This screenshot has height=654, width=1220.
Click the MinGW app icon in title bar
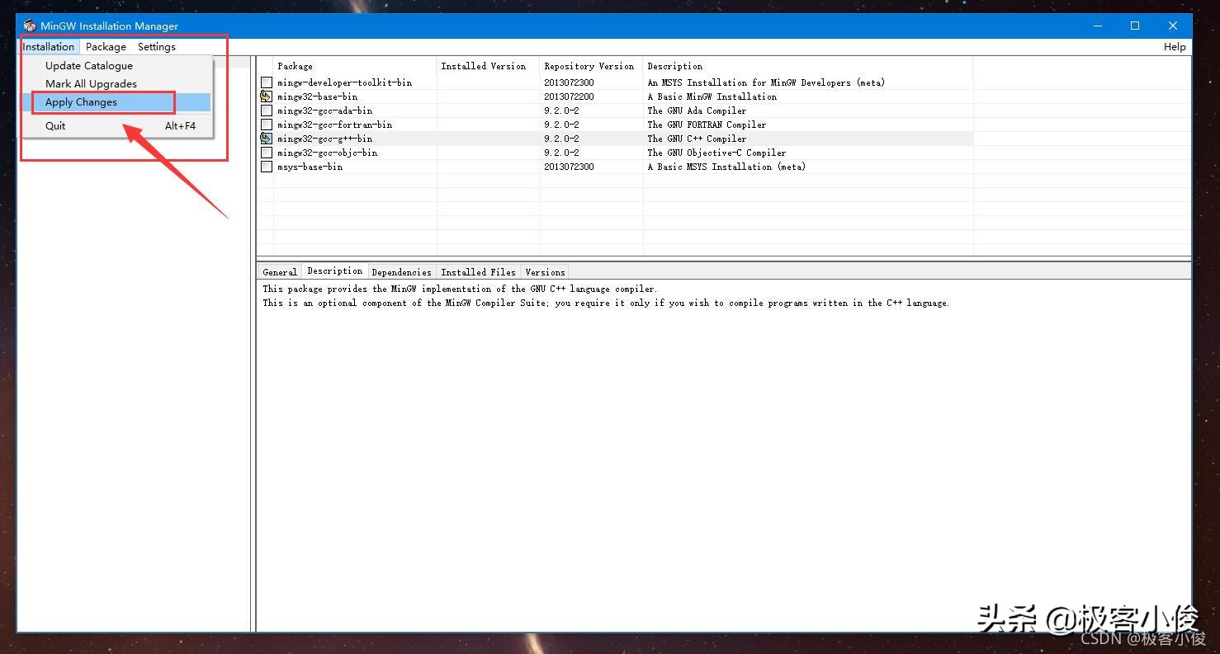(30, 26)
